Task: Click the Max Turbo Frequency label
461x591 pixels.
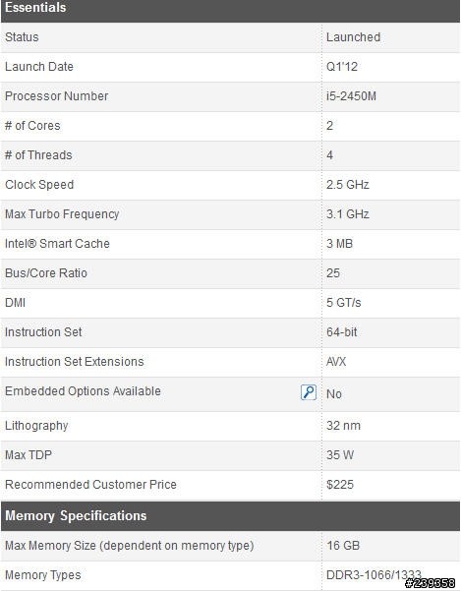Action: click(62, 214)
